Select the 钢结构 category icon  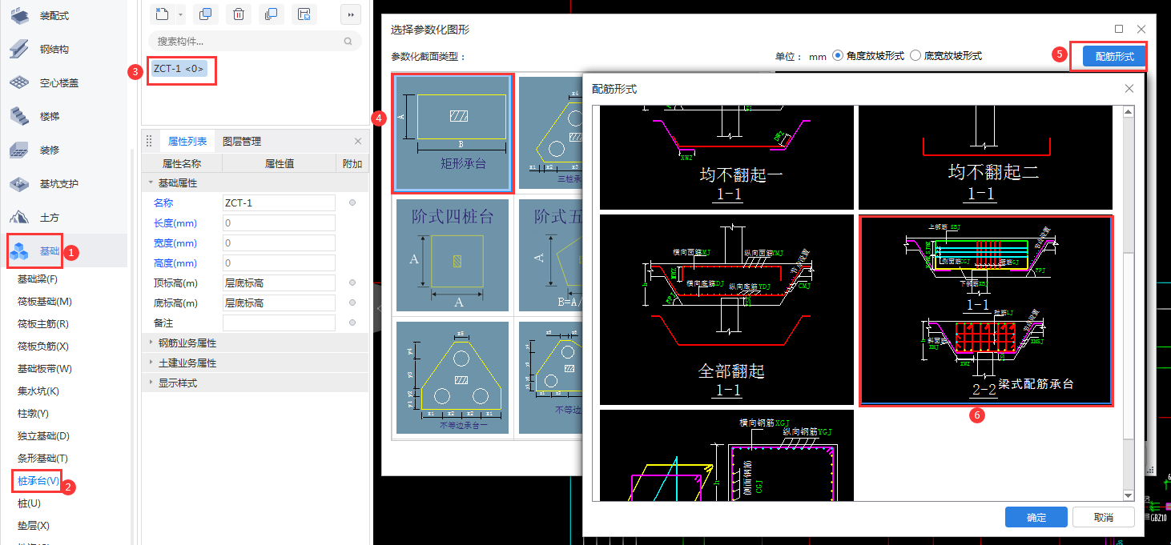click(x=20, y=49)
